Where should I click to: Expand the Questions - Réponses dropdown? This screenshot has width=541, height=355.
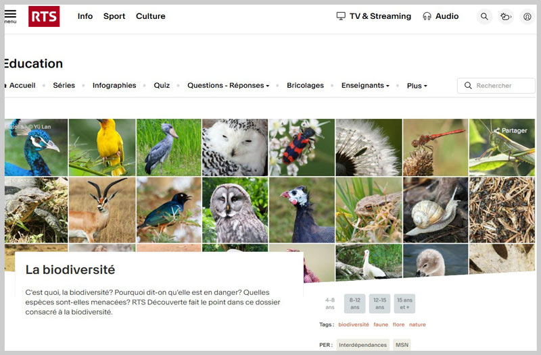228,86
